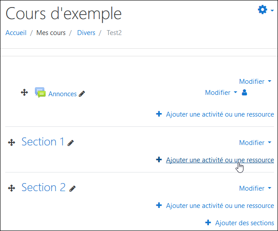
Task: Go to Accueil in the breadcrumb
Action: 16,33
